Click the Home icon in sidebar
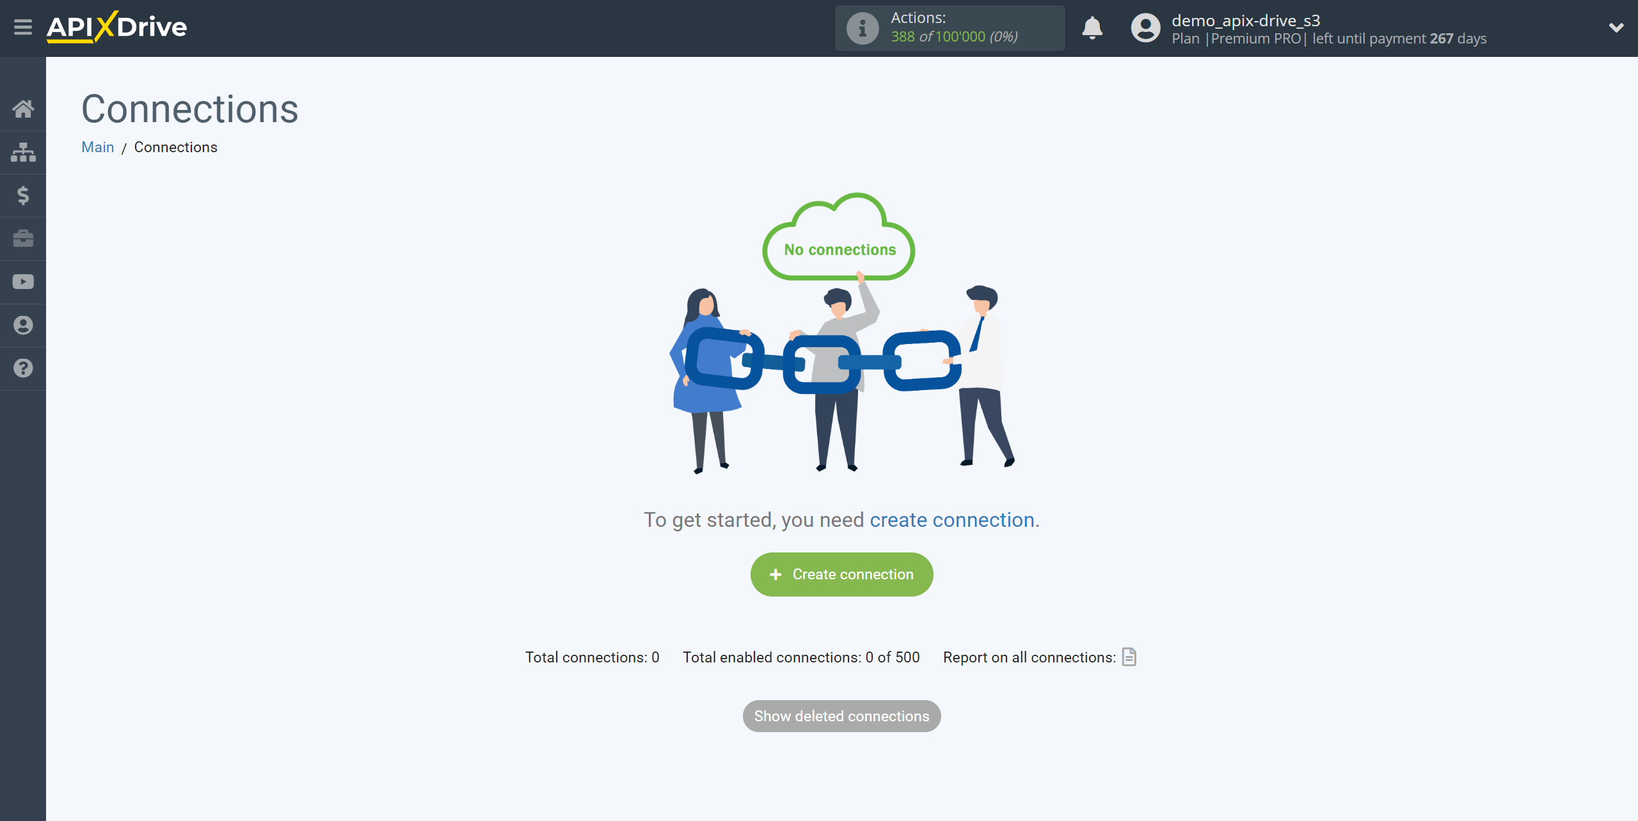The width and height of the screenshot is (1638, 821). (23, 108)
